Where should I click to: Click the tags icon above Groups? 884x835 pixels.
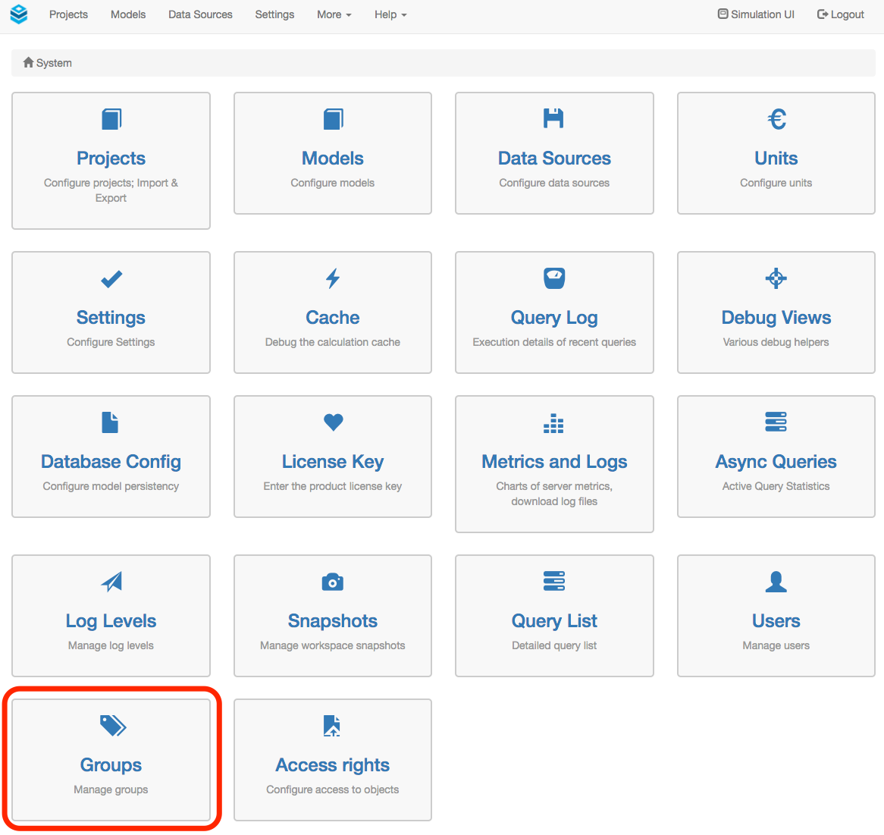tap(112, 726)
